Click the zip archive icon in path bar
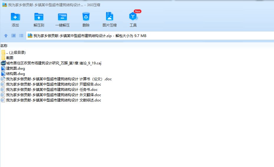 point(30,36)
